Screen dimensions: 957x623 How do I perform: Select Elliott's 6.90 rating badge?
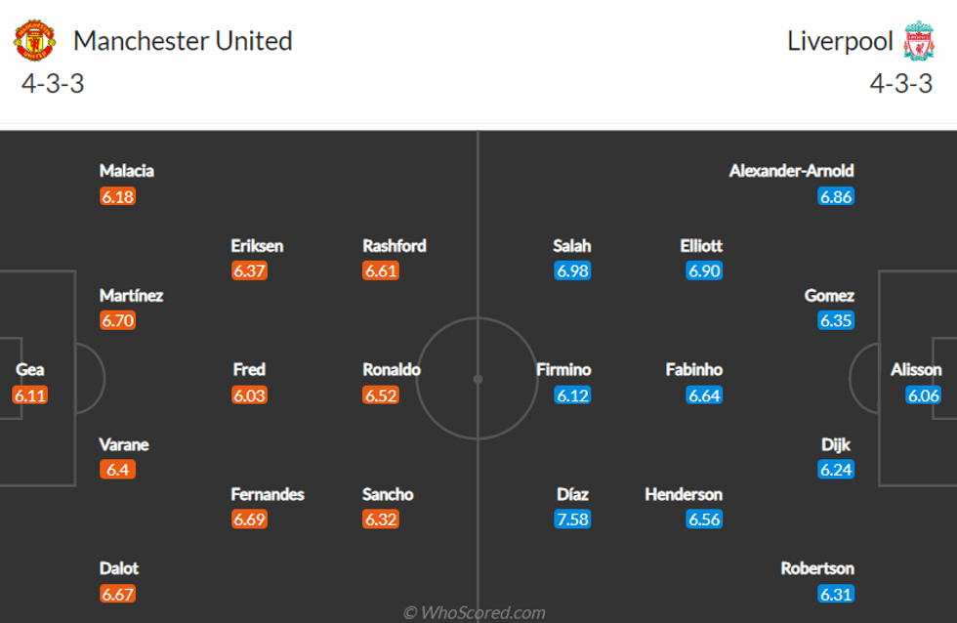(x=704, y=271)
